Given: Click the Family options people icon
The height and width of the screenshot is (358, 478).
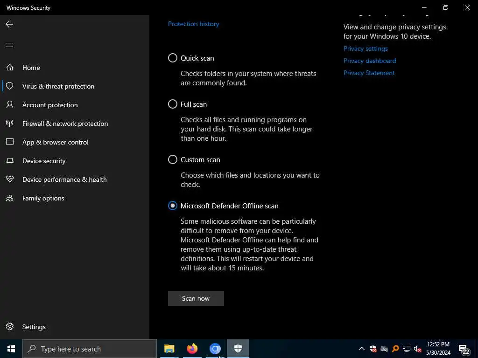Looking at the screenshot, I should click(x=10, y=198).
